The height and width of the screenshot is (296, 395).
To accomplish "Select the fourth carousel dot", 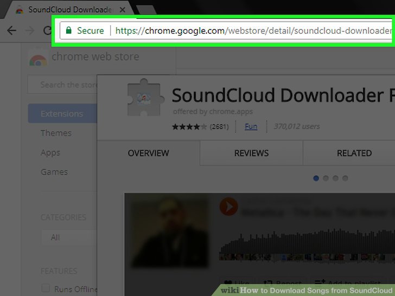I will point(345,178).
